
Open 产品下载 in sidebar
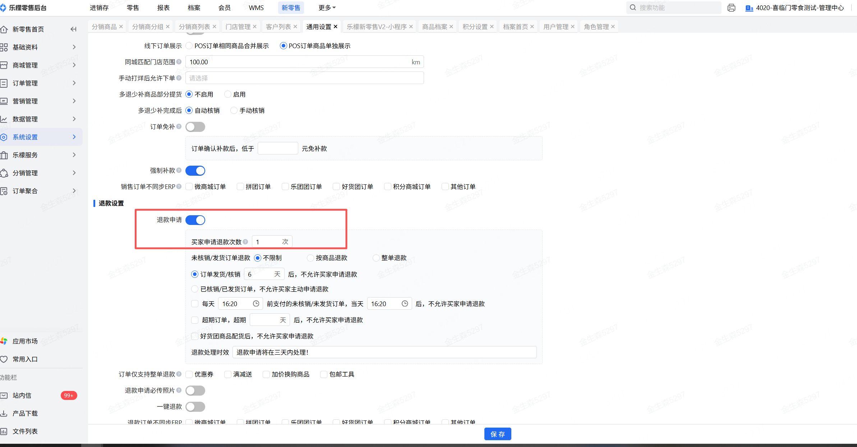click(x=25, y=413)
